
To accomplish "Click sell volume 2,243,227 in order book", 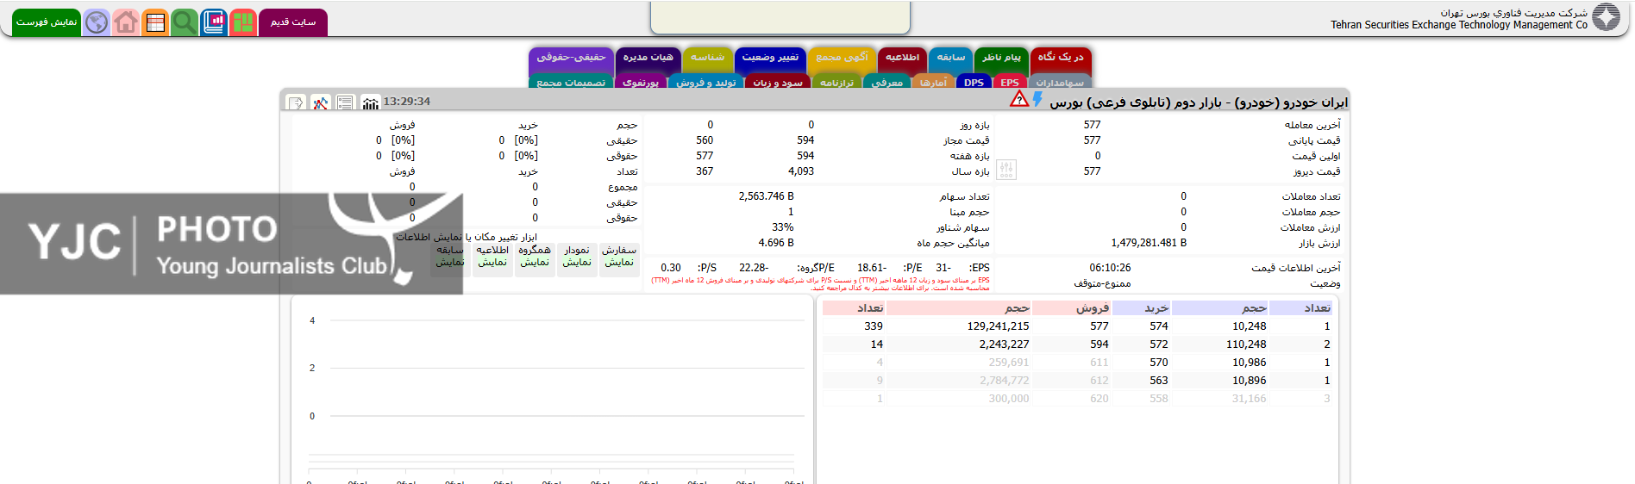I will click(1004, 344).
